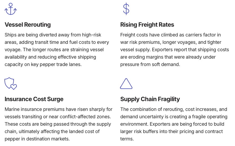Screen dimensions: 235x146
Task: Click the shield with heart icon
Action: click(x=11, y=83)
